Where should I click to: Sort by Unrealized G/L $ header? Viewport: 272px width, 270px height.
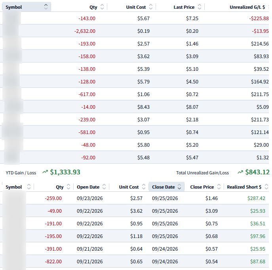coord(247,7)
